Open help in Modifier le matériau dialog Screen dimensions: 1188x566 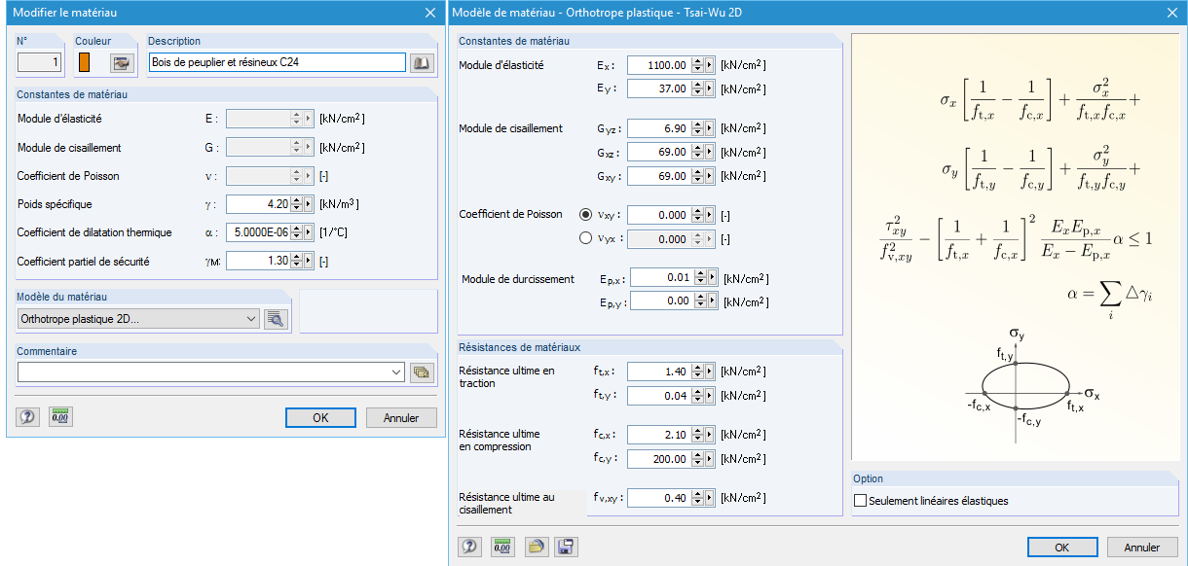(x=28, y=417)
